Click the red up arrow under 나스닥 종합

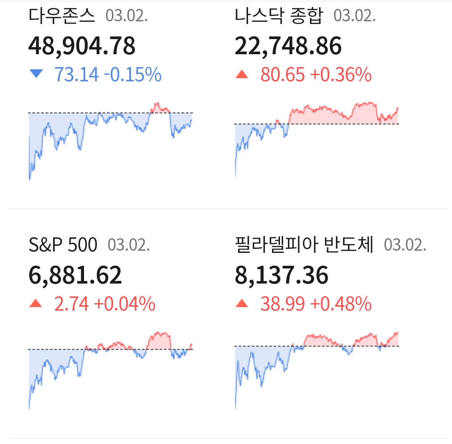click(x=242, y=74)
